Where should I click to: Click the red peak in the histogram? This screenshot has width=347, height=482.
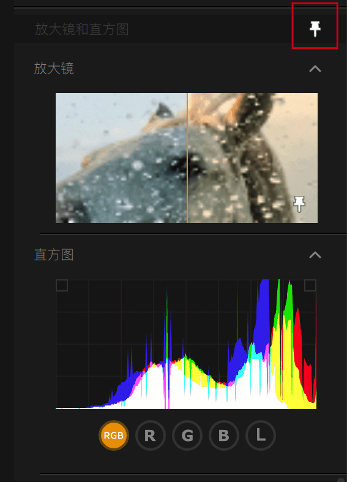coord(298,338)
